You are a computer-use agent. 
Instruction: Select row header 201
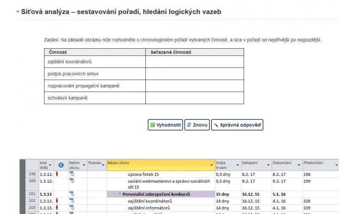coord(32,194)
